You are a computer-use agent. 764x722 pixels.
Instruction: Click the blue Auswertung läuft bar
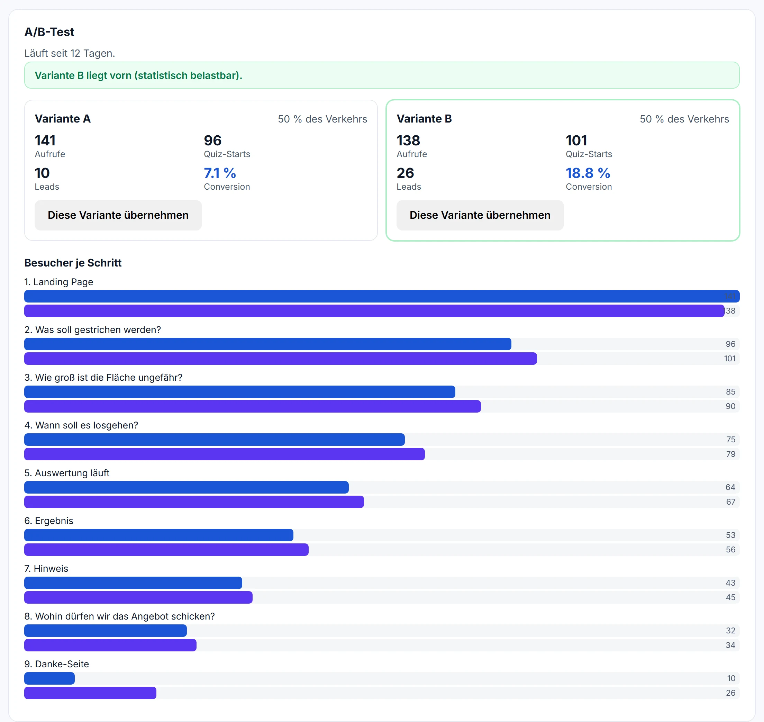coord(186,487)
